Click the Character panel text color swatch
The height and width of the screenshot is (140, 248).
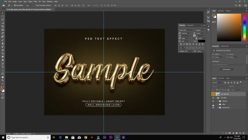click(x=201, y=41)
